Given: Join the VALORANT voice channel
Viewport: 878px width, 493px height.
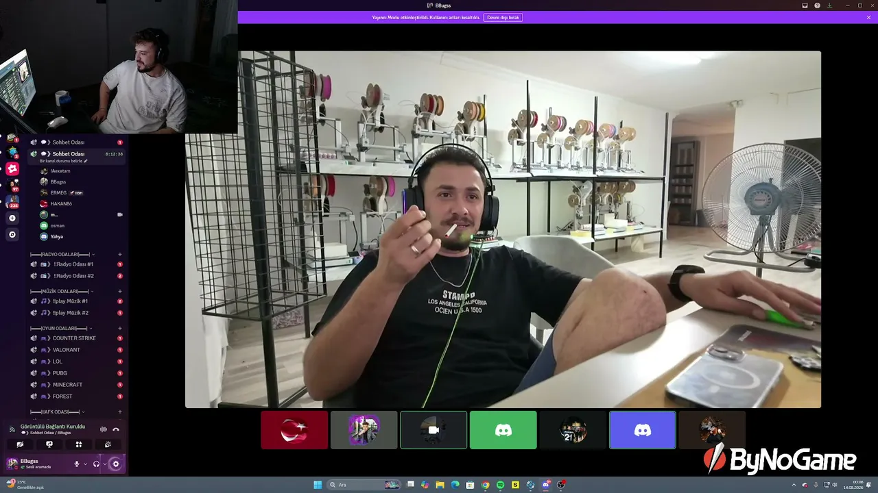Looking at the screenshot, I should (76, 350).
